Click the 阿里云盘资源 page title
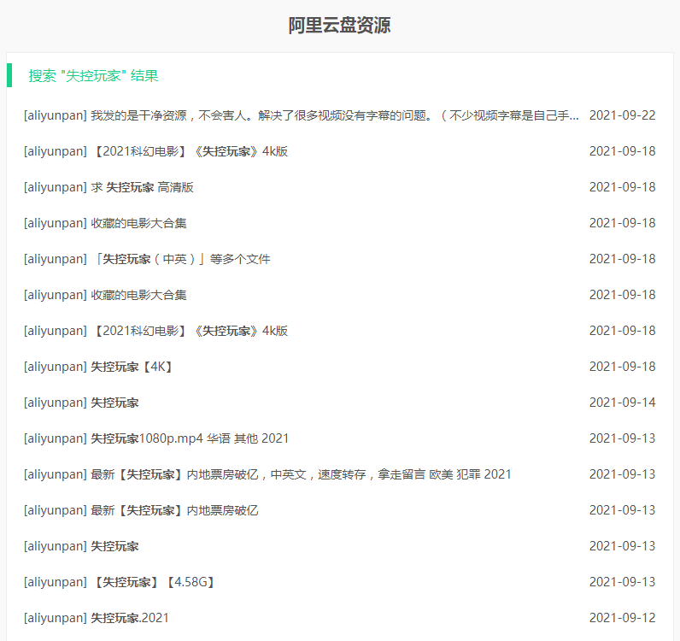This screenshot has height=641, width=680. click(x=339, y=25)
